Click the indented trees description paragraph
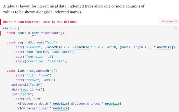Image resolution: width=179 pixels, height=112 pixels. click(x=74, y=9)
